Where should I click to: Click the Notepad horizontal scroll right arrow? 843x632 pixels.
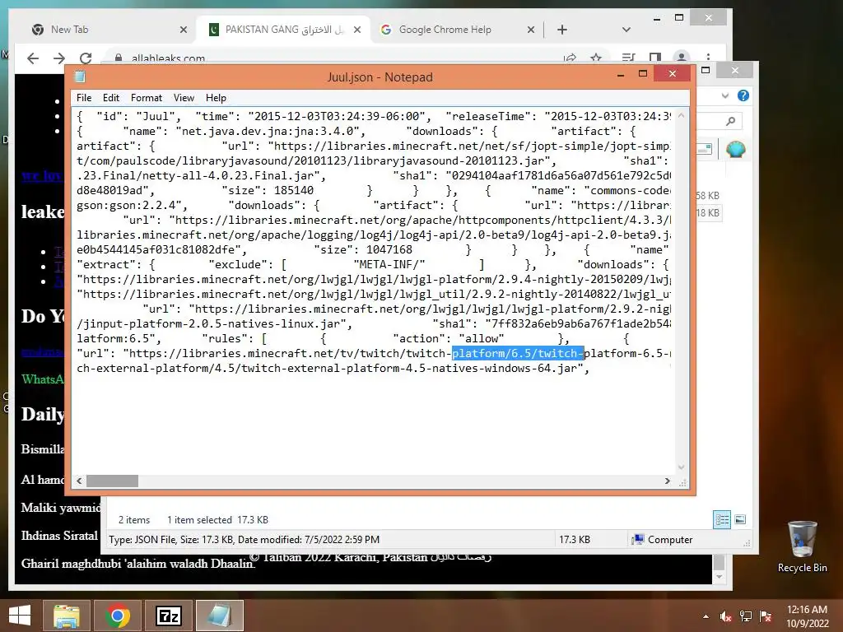[667, 481]
